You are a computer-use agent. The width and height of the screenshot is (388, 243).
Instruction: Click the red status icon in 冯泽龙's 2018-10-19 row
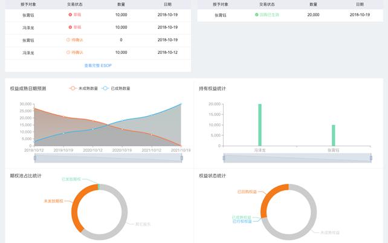[70, 27]
